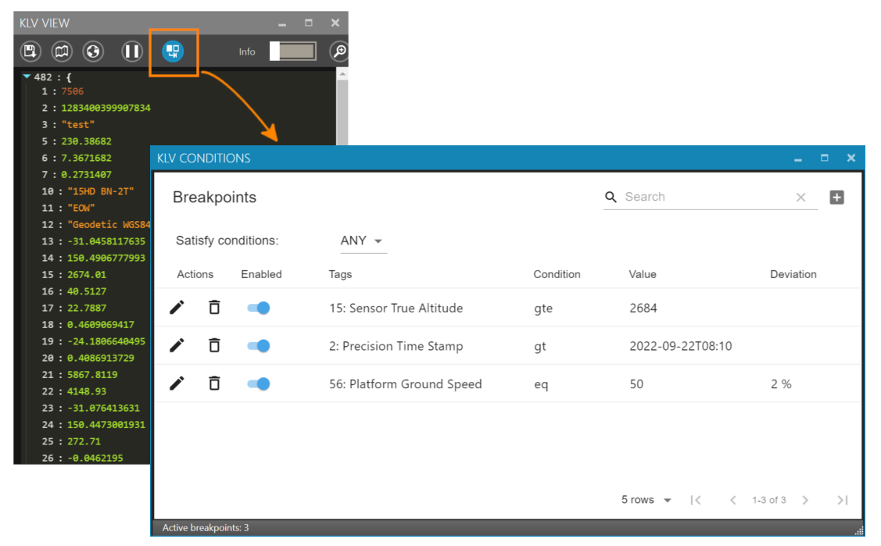The image size is (881, 546).
Task: Turn off Platform Ground Speed breakpoint toggle
Action: [258, 384]
